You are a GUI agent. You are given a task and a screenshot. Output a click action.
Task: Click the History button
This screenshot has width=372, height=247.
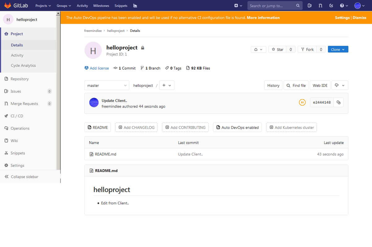[x=273, y=86]
